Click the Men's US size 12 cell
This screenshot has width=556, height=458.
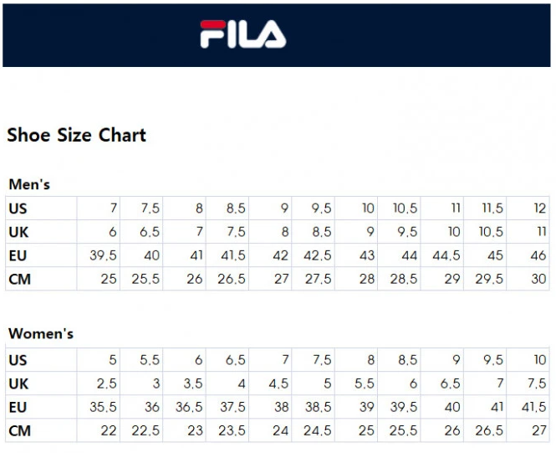coord(538,208)
